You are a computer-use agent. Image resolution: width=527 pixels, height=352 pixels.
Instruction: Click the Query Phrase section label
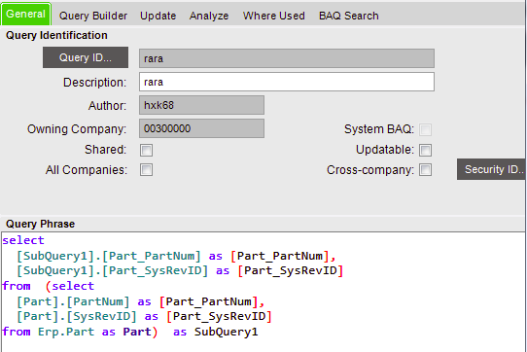[x=40, y=224]
